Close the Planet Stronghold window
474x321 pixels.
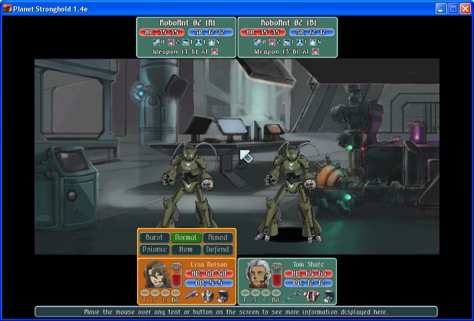point(465,9)
